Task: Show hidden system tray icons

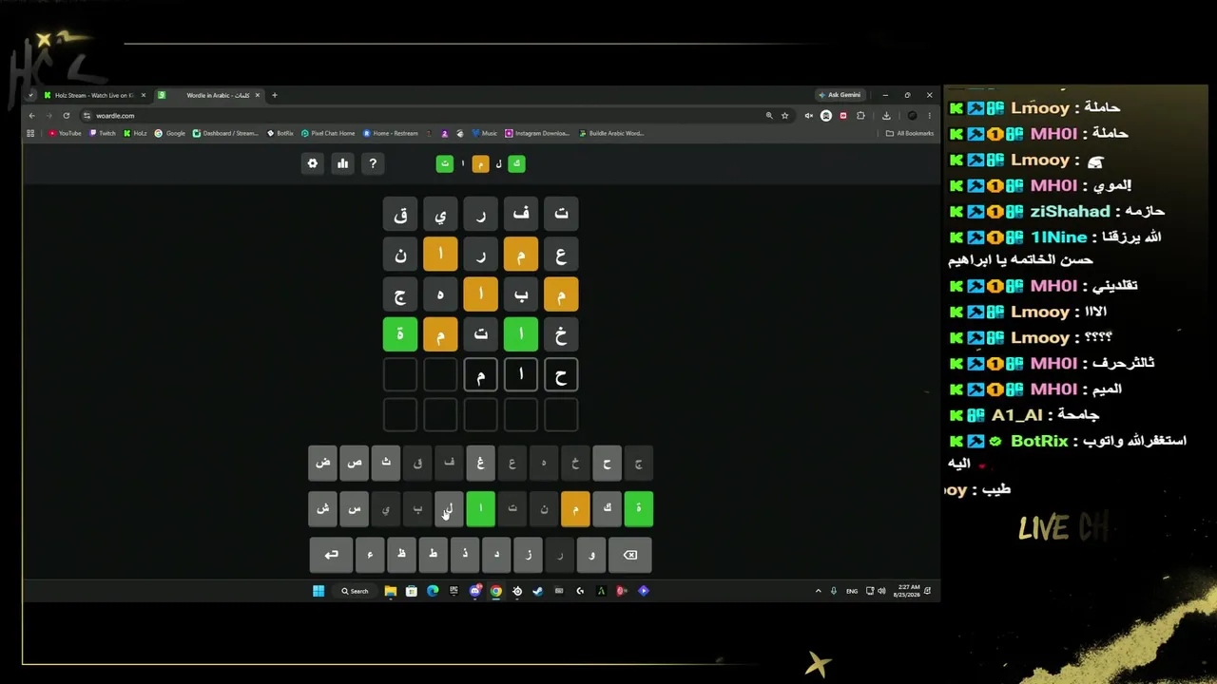Action: [x=818, y=591]
